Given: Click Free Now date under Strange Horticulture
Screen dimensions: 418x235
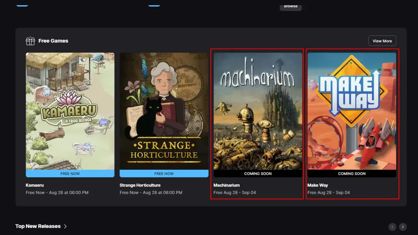Looking at the screenshot, I should click(x=151, y=193).
